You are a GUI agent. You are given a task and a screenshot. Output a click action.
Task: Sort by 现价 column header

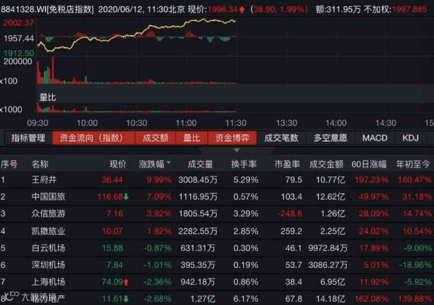point(118,164)
